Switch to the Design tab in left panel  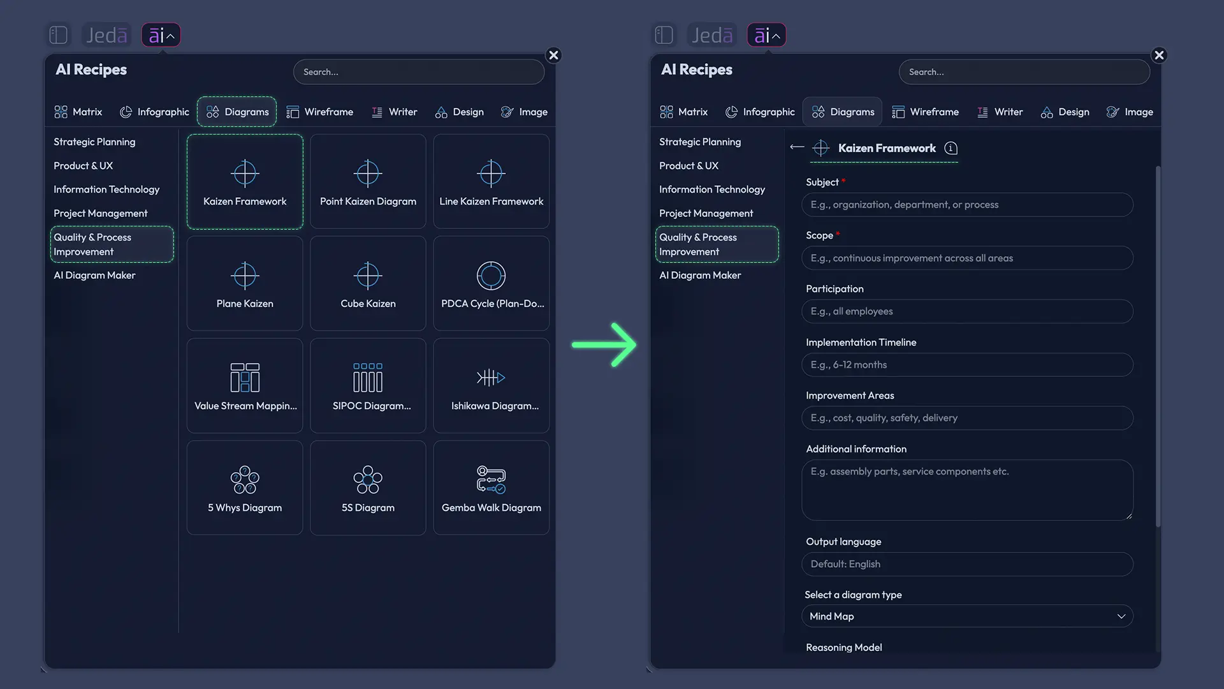coord(460,112)
